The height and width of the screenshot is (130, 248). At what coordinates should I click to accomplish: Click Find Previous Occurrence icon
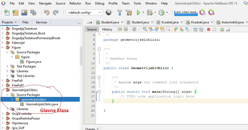(x=151, y=29)
